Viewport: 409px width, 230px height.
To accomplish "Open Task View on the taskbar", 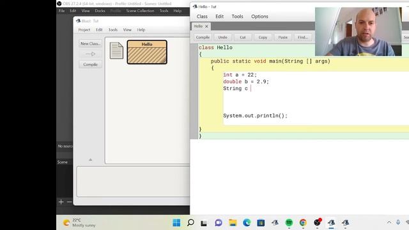I will tap(204, 223).
